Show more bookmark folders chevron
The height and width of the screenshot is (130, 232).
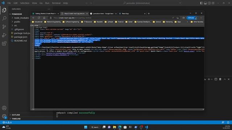click(x=187, y=22)
